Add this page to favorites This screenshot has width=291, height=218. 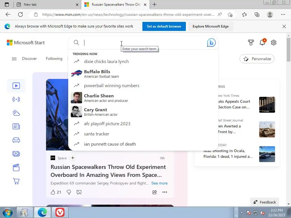[230, 14]
